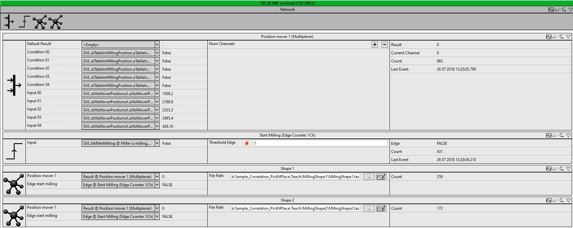Open Start Milling Input dropdown
Screen dimensions: 573x228
[x=120, y=143]
